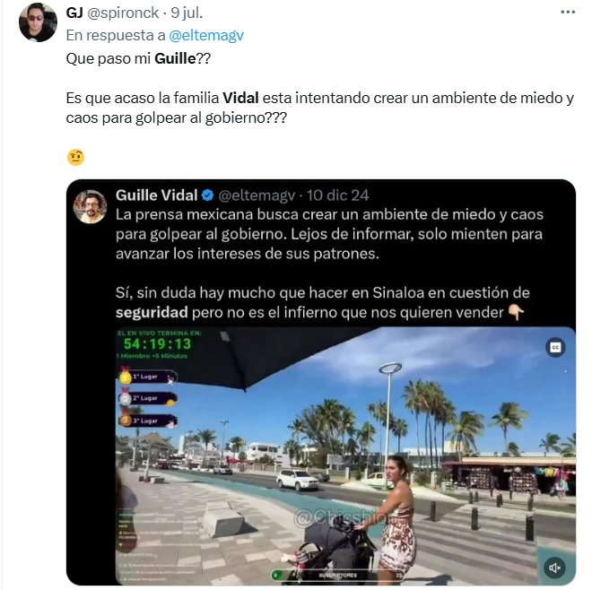Click the GJ display name
Screen dimensions: 592x590
[74, 13]
